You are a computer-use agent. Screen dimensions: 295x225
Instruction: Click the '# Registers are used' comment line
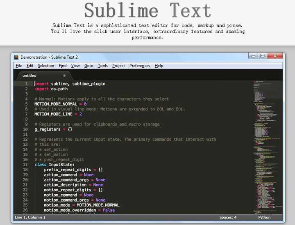97,124
